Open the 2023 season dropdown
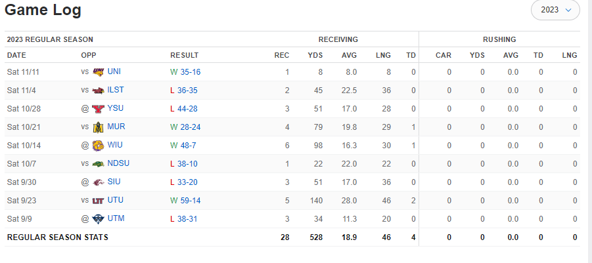 [x=555, y=10]
